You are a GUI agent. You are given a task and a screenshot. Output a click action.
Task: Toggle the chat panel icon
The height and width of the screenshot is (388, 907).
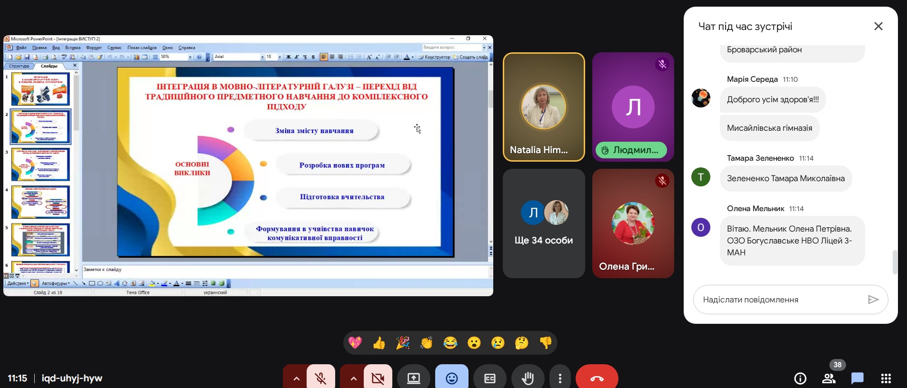[857, 378]
